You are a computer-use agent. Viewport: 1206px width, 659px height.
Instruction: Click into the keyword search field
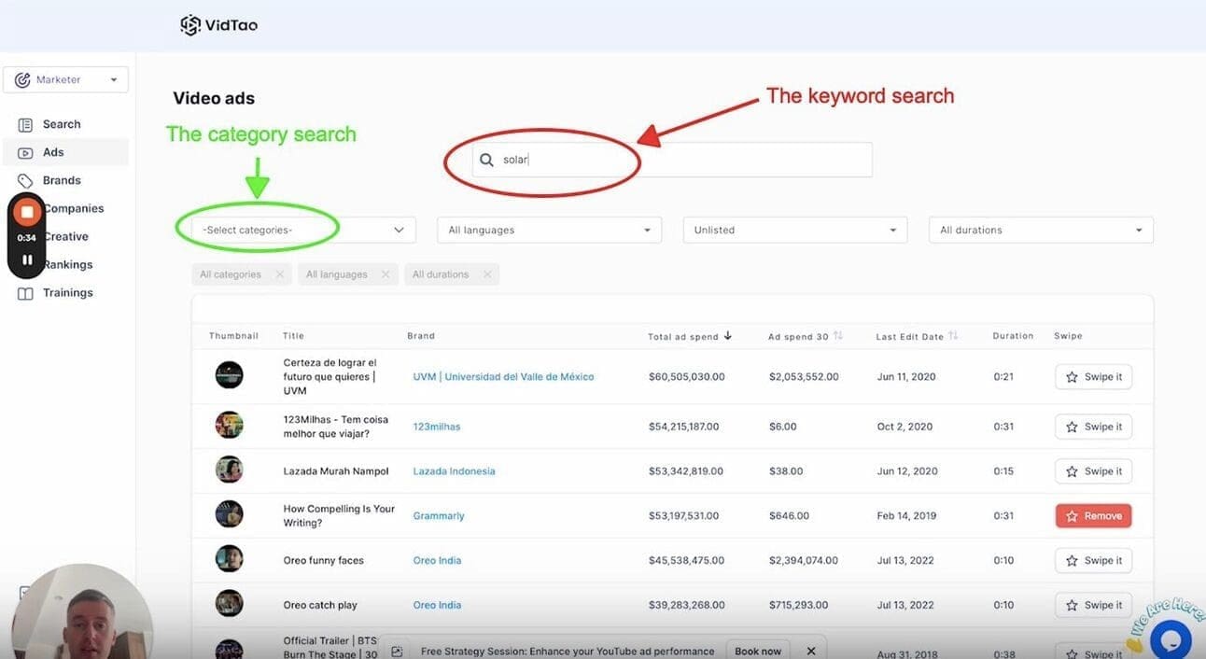click(x=672, y=160)
